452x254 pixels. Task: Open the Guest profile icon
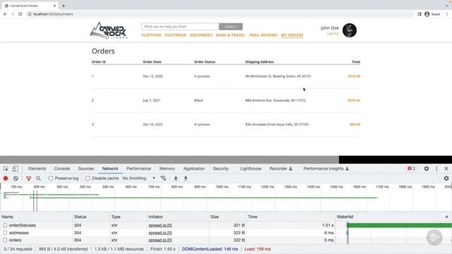tap(427, 14)
